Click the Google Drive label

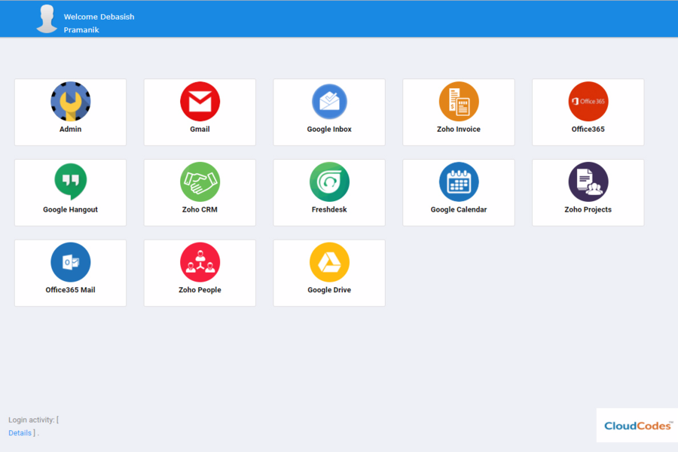(x=329, y=290)
